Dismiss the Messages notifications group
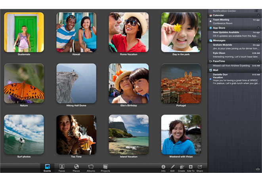The height and width of the screenshot is (173, 262). [x=258, y=40]
